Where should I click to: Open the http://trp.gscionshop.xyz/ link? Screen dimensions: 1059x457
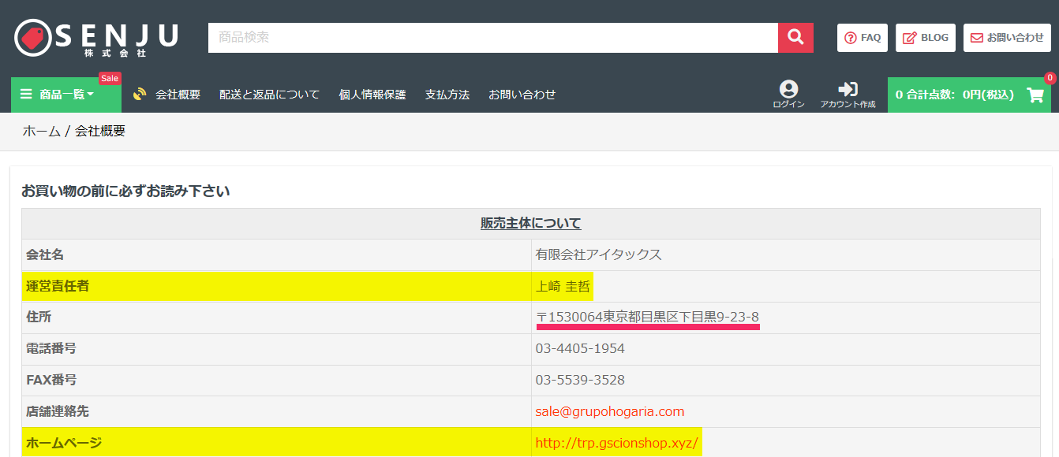pyautogui.click(x=616, y=443)
